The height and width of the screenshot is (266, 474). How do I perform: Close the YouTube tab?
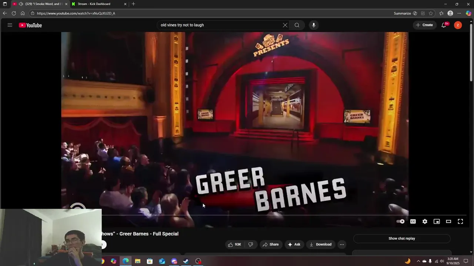point(66,4)
